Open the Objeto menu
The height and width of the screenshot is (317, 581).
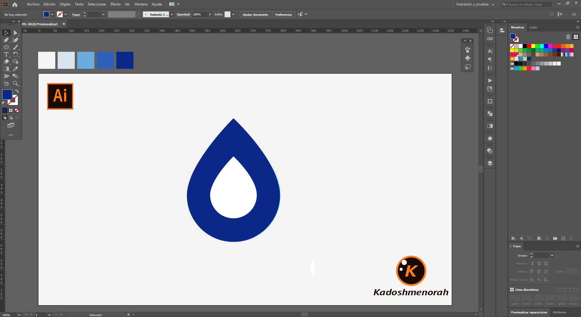tap(65, 4)
